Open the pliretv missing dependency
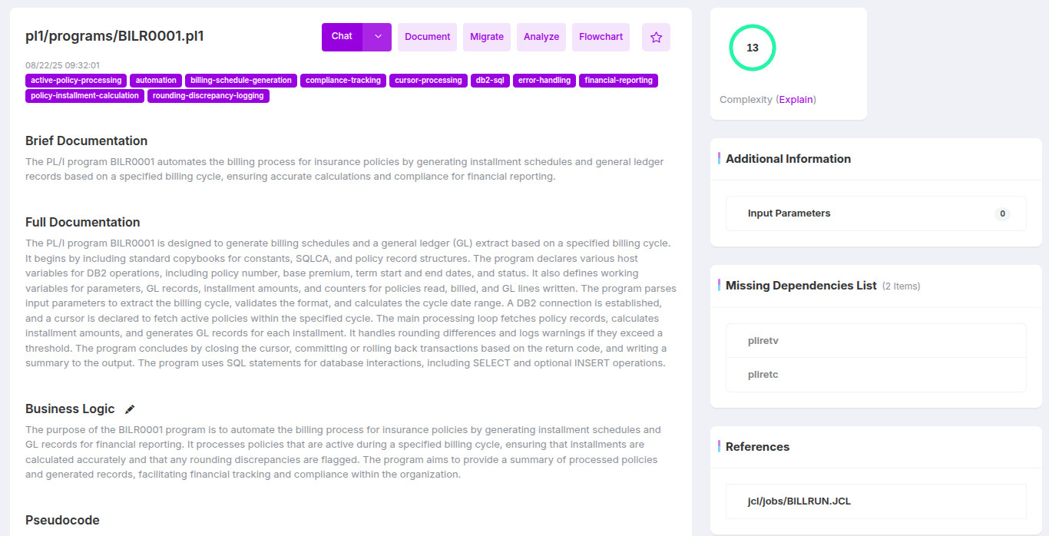The image size is (1049, 536). [x=876, y=340]
